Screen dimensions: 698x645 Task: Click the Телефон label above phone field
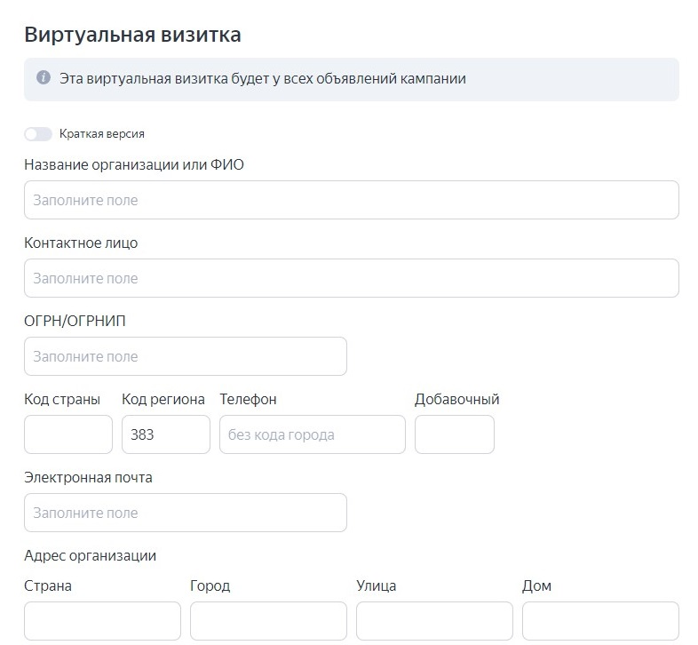248,400
